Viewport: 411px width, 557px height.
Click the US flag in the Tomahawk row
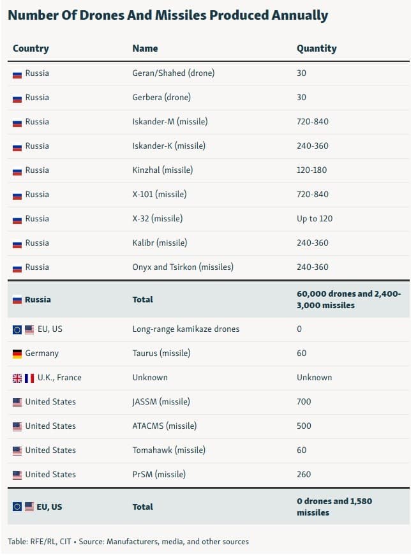click(17, 450)
